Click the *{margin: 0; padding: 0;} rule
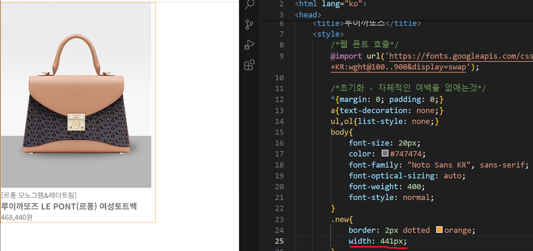Image resolution: width=533 pixels, height=251 pixels. pyautogui.click(x=387, y=99)
